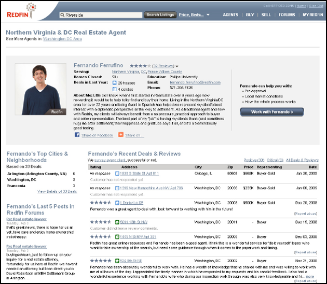Open the FORUMS menu item
This screenshot has width=327, height=284.
(287, 15)
